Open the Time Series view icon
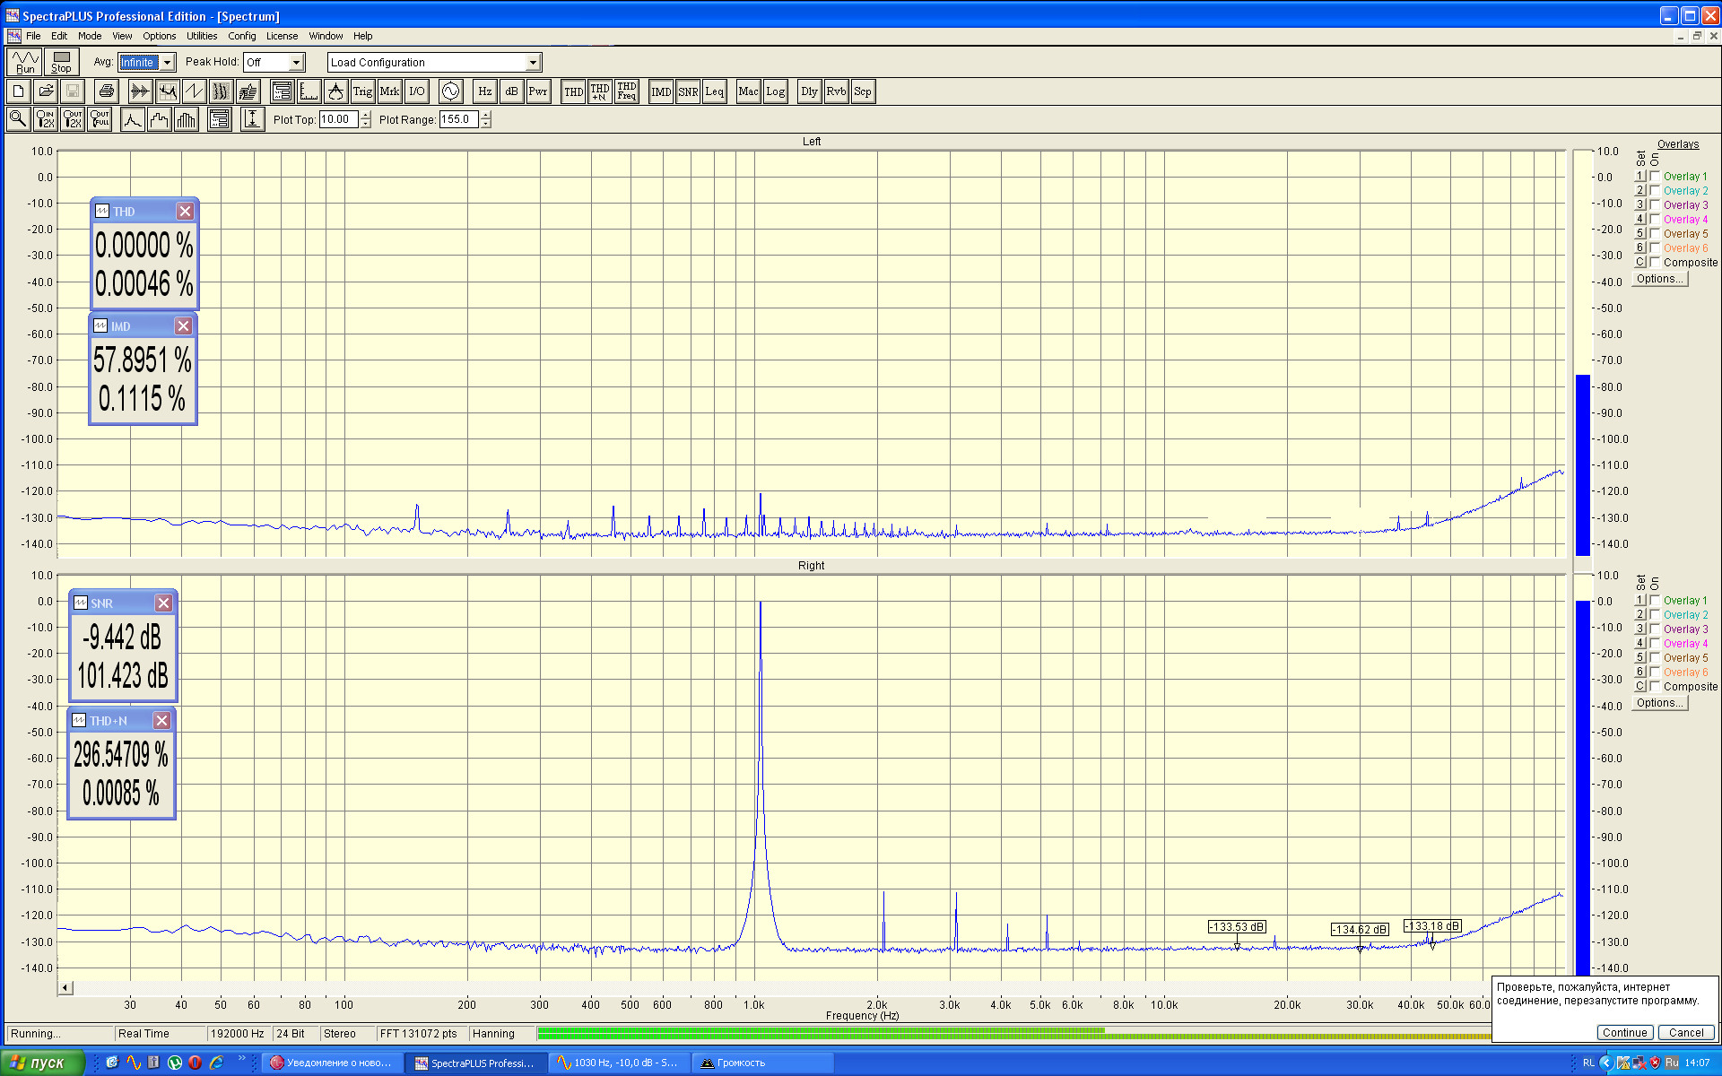Image resolution: width=1722 pixels, height=1076 pixels. click(x=140, y=91)
